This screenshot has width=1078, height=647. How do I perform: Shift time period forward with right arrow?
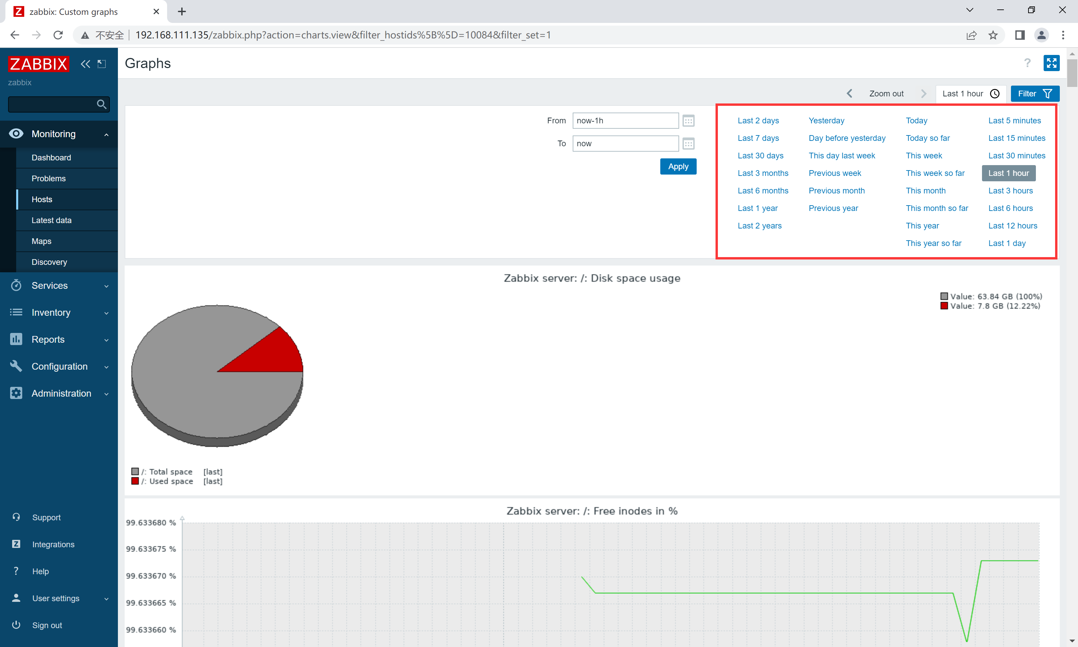[924, 94]
